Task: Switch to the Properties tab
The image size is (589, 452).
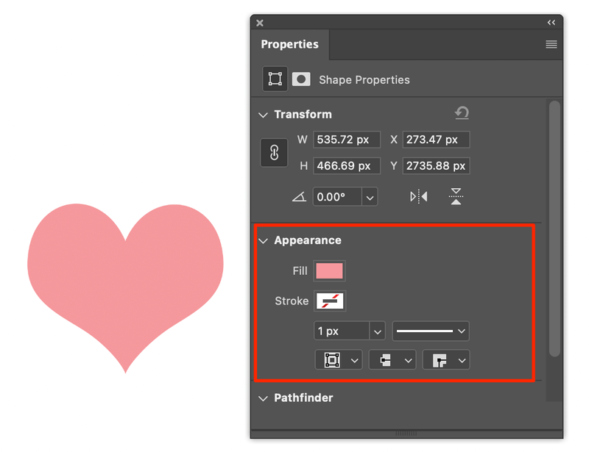Action: (290, 44)
